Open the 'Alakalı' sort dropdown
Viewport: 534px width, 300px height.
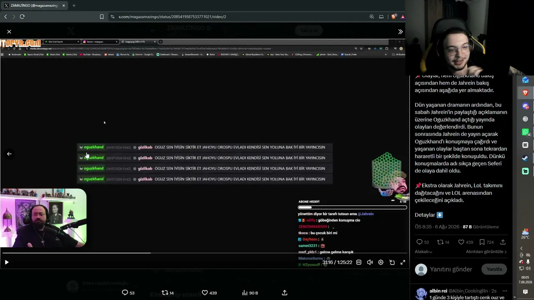(423, 252)
